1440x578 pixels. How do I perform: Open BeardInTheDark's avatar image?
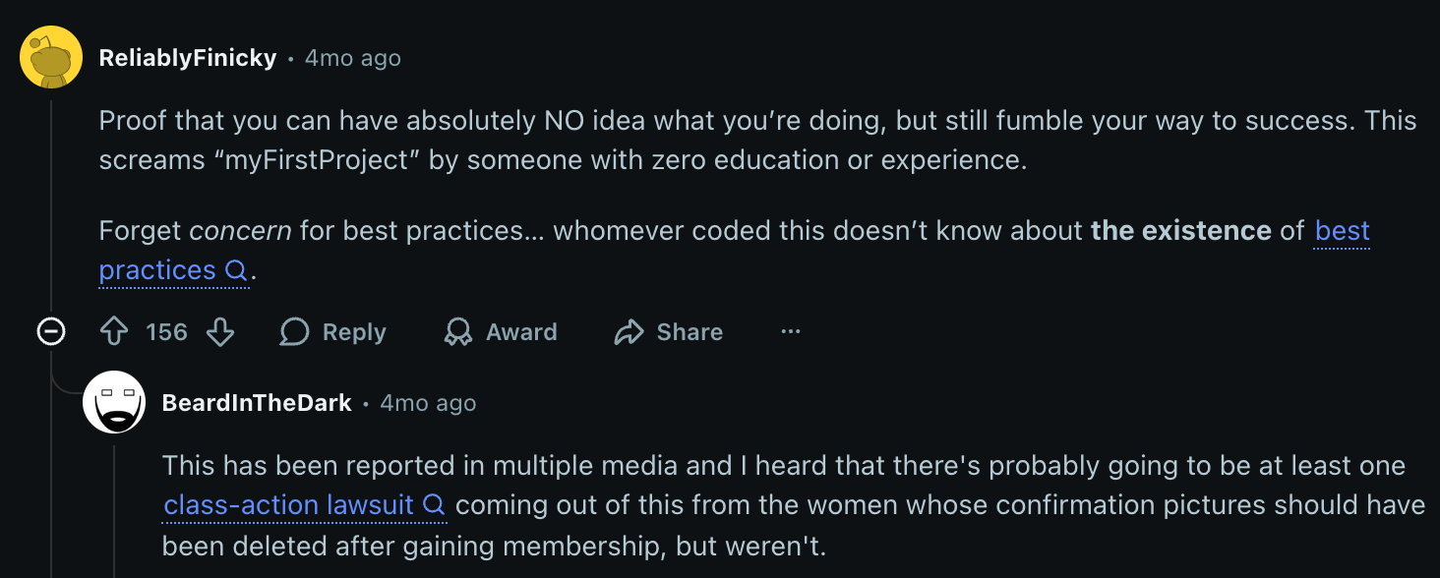(116, 402)
